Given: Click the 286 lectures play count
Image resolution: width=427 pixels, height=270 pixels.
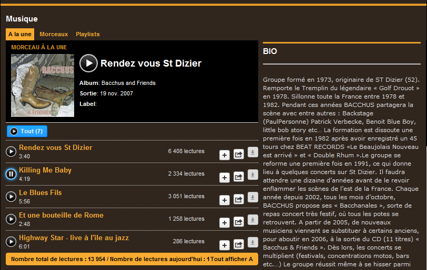Looking at the screenshot, I should tap(188, 241).
